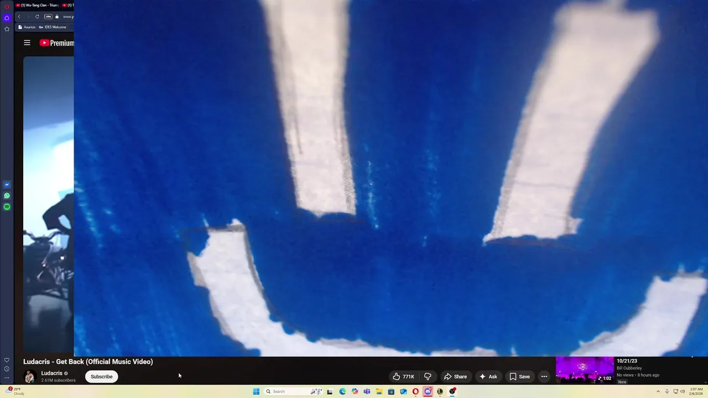Reload the current page

pyautogui.click(x=37, y=17)
